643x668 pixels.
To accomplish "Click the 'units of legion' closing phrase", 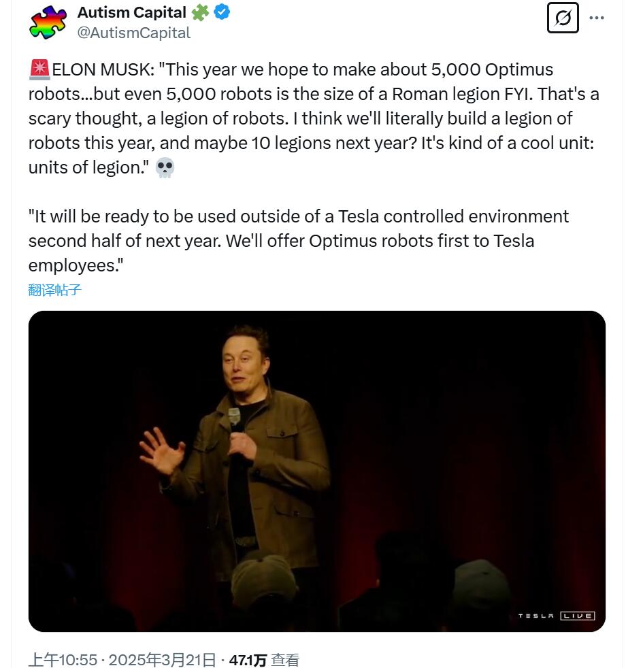I will pyautogui.click(x=88, y=167).
